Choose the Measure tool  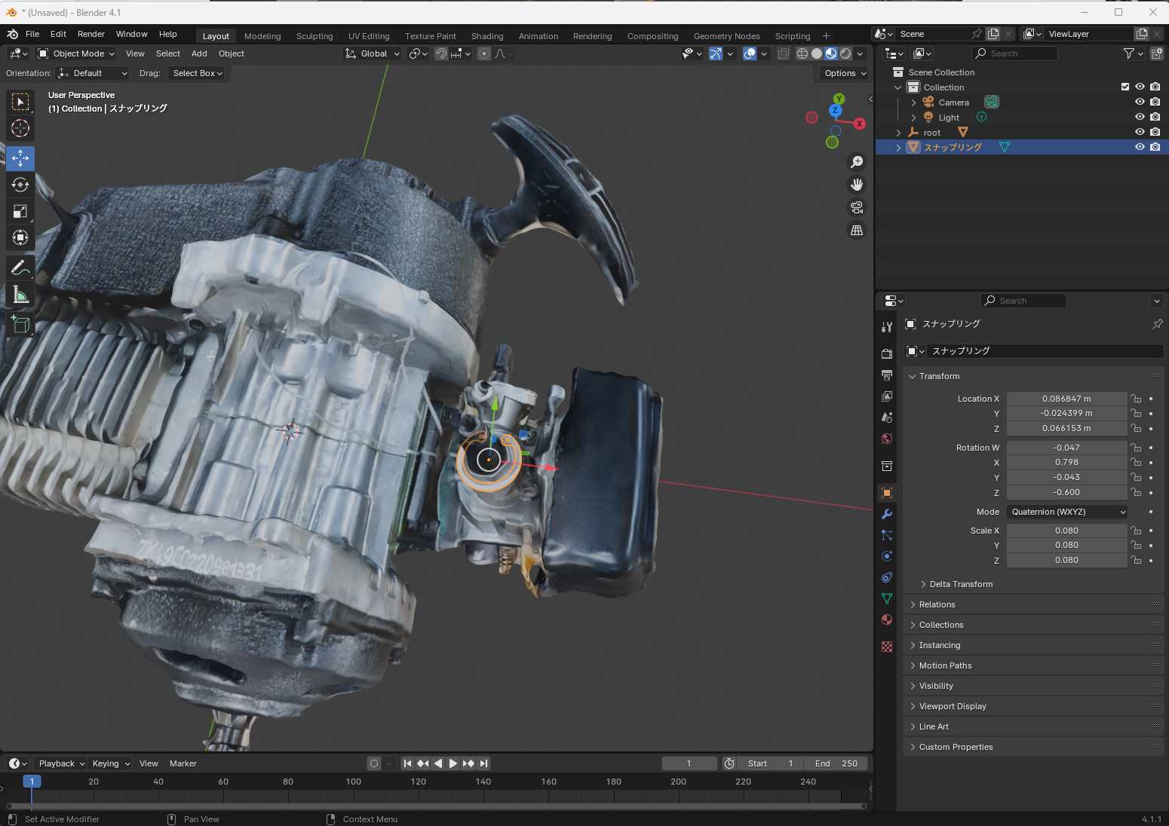point(20,295)
